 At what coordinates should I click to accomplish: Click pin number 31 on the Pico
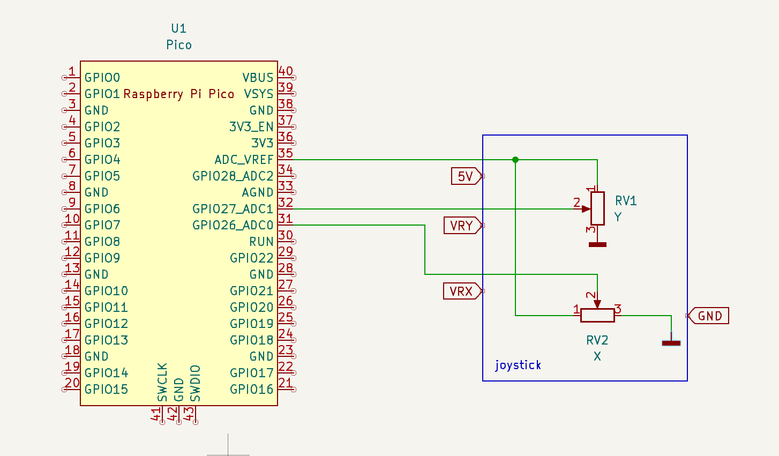click(x=286, y=219)
